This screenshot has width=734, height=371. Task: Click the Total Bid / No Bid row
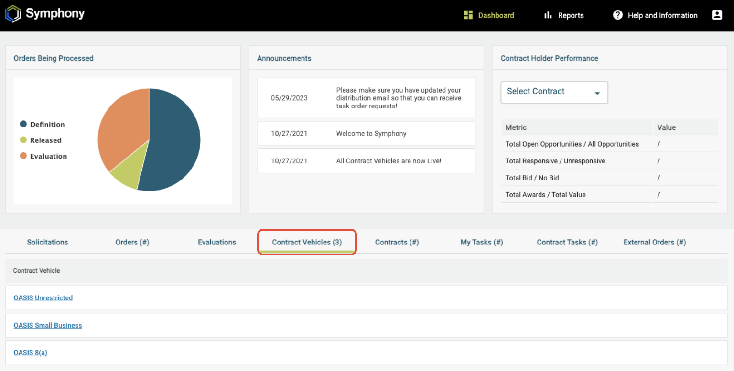click(x=610, y=178)
